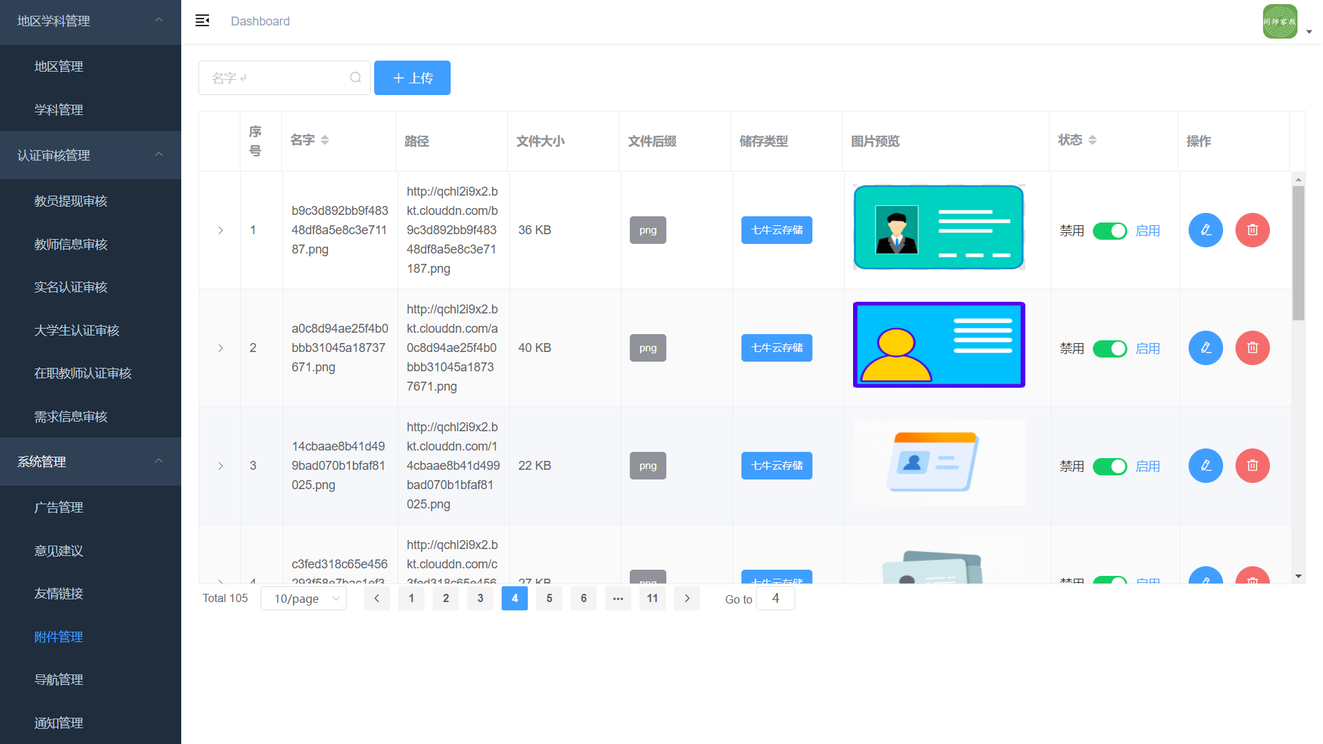Screen dimensions: 1323x744
Task: Click the blue edit icon for row 3
Action: point(1205,466)
